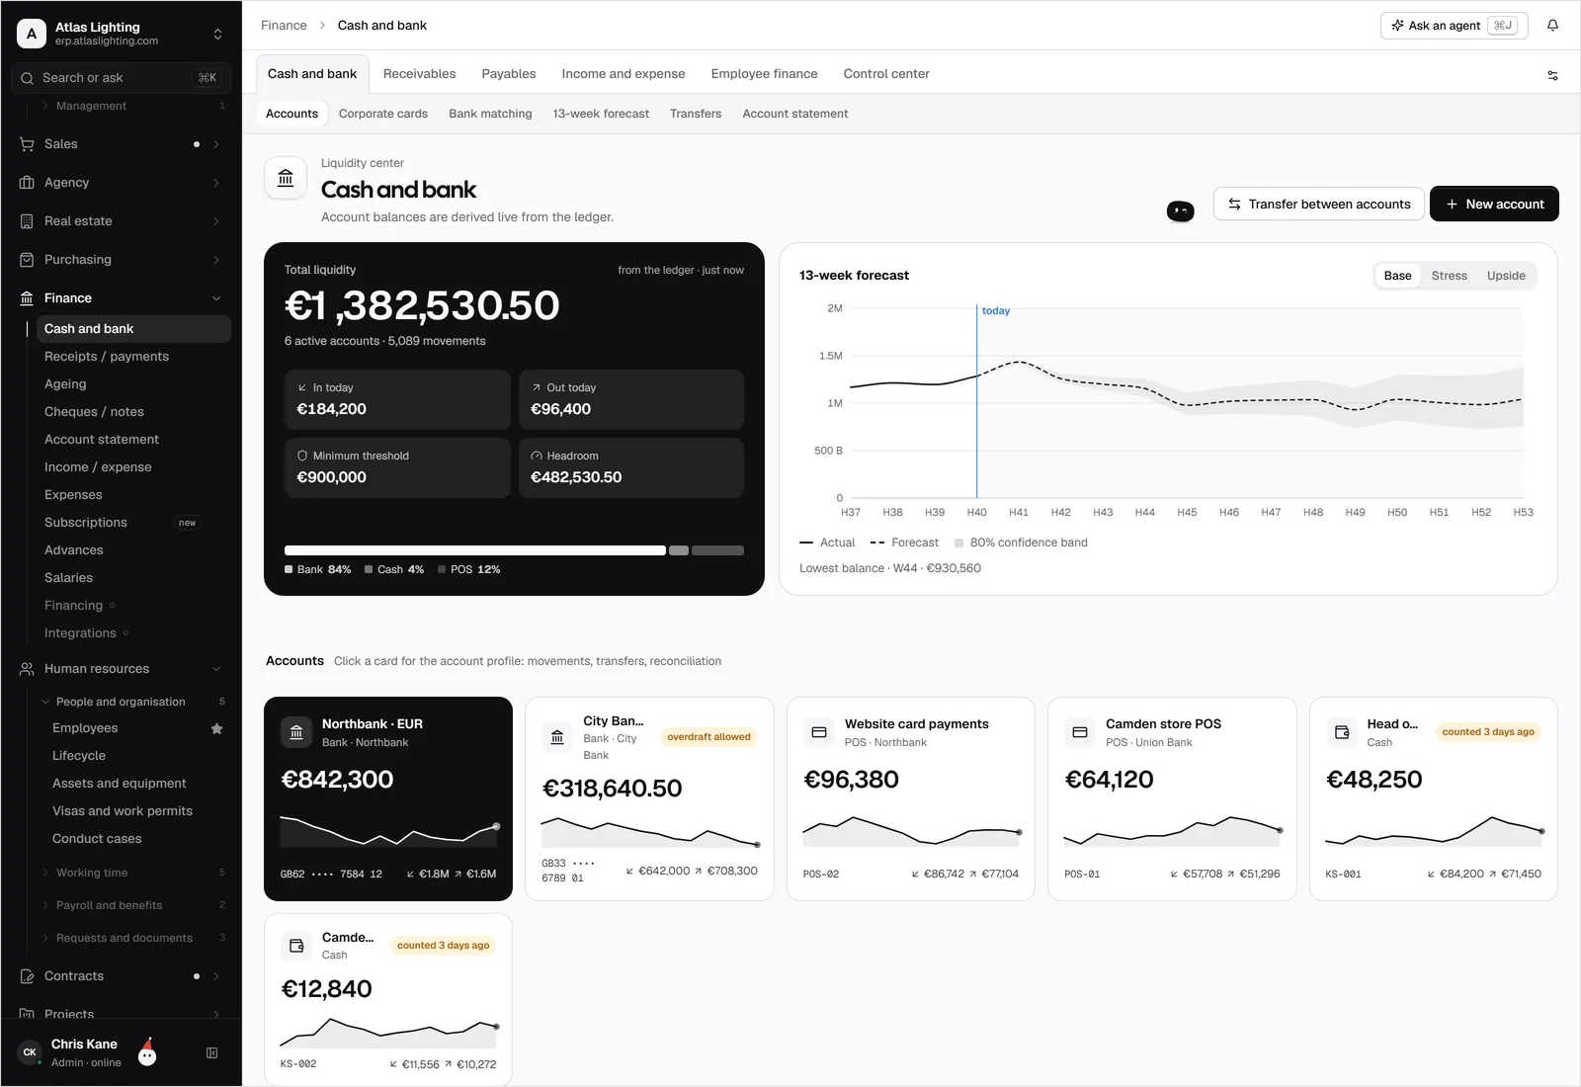Click the Agency icon in sidebar

click(x=27, y=183)
